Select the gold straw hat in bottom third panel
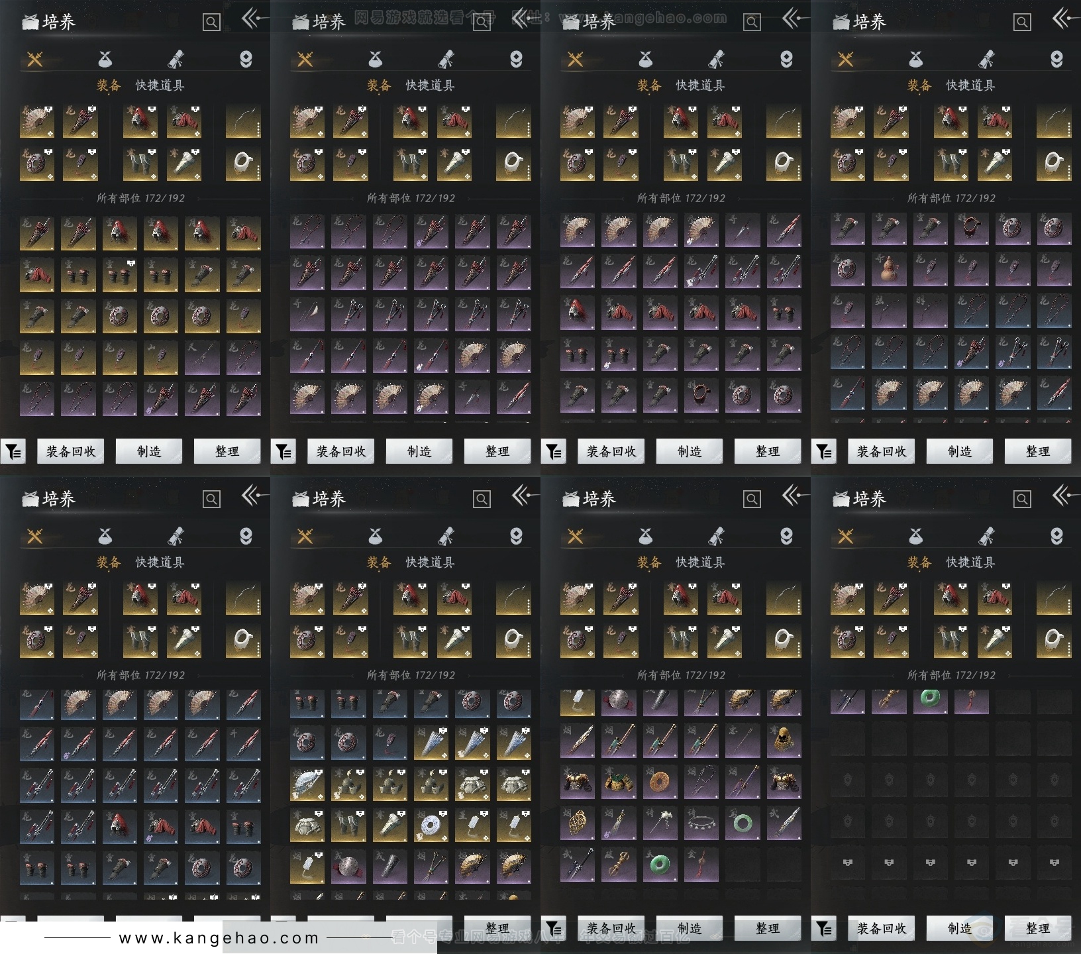This screenshot has width=1081, height=954. (x=784, y=742)
